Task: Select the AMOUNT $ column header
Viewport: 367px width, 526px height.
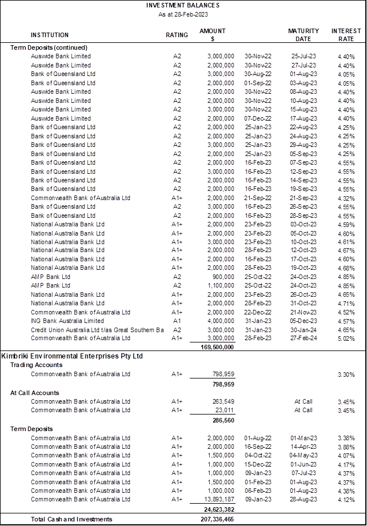Action: point(212,35)
